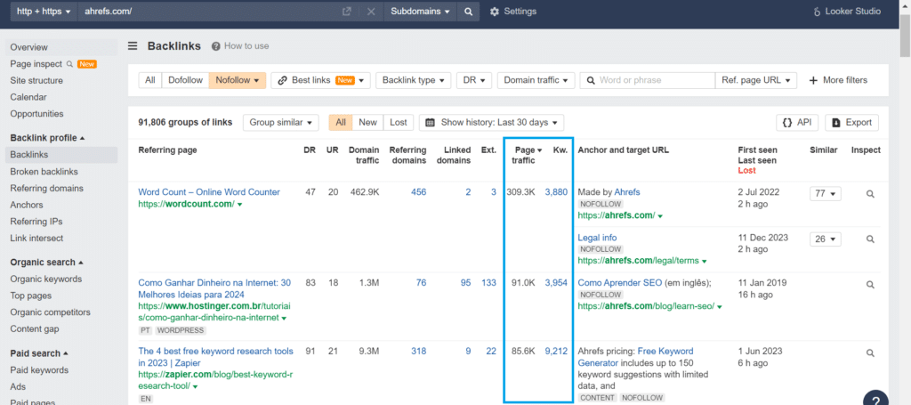Open Site structure in the sidebar
Image resolution: width=911 pixels, height=405 pixels.
coord(36,80)
